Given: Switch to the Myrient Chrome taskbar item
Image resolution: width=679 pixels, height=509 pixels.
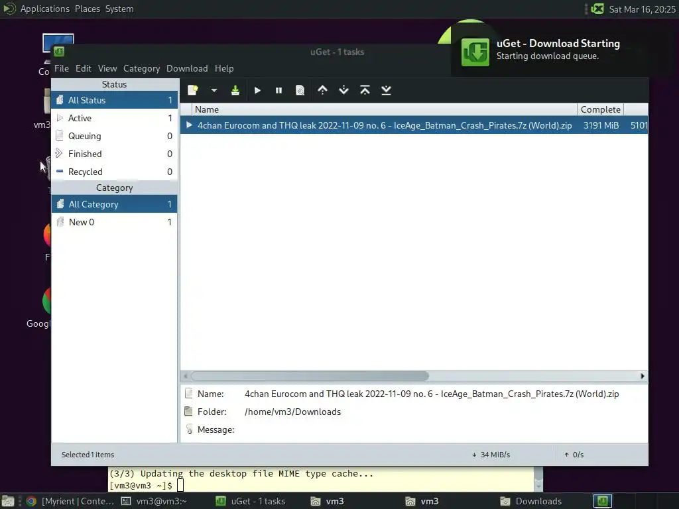Looking at the screenshot, I should [70, 501].
